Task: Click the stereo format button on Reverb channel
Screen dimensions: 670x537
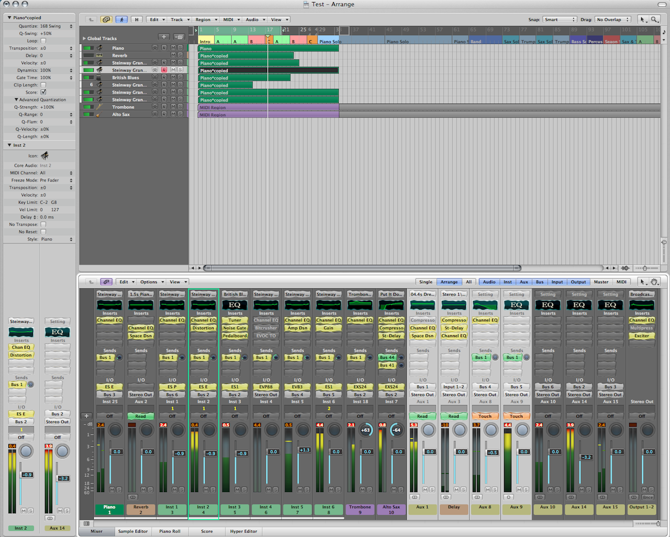Action: [x=133, y=497]
